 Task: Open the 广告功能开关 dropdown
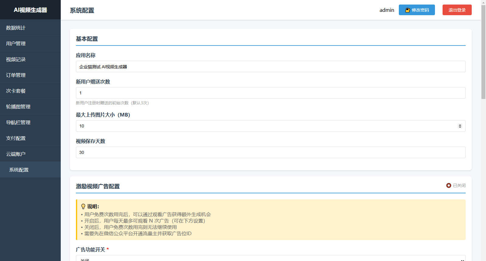click(x=270, y=259)
